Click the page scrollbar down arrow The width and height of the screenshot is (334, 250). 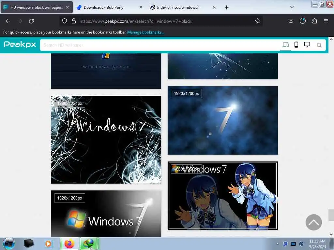331,234
